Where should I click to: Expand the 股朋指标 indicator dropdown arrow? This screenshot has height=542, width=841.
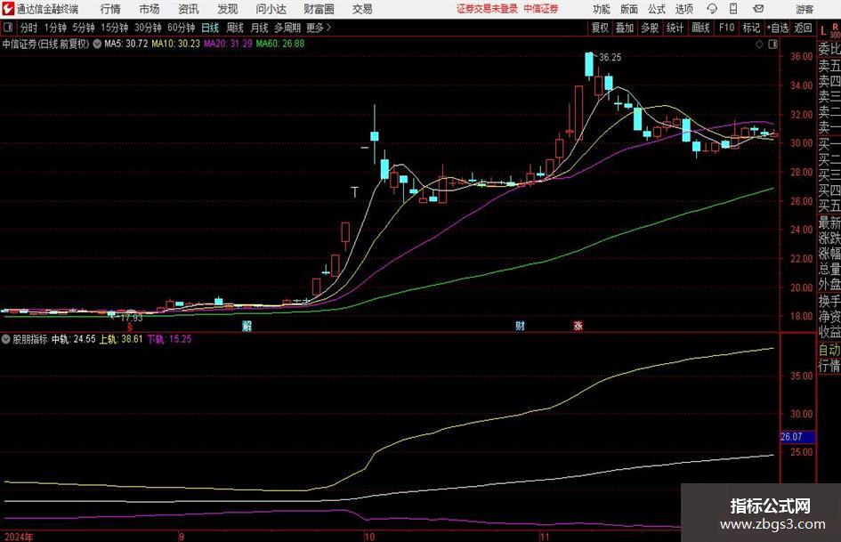click(x=6, y=339)
